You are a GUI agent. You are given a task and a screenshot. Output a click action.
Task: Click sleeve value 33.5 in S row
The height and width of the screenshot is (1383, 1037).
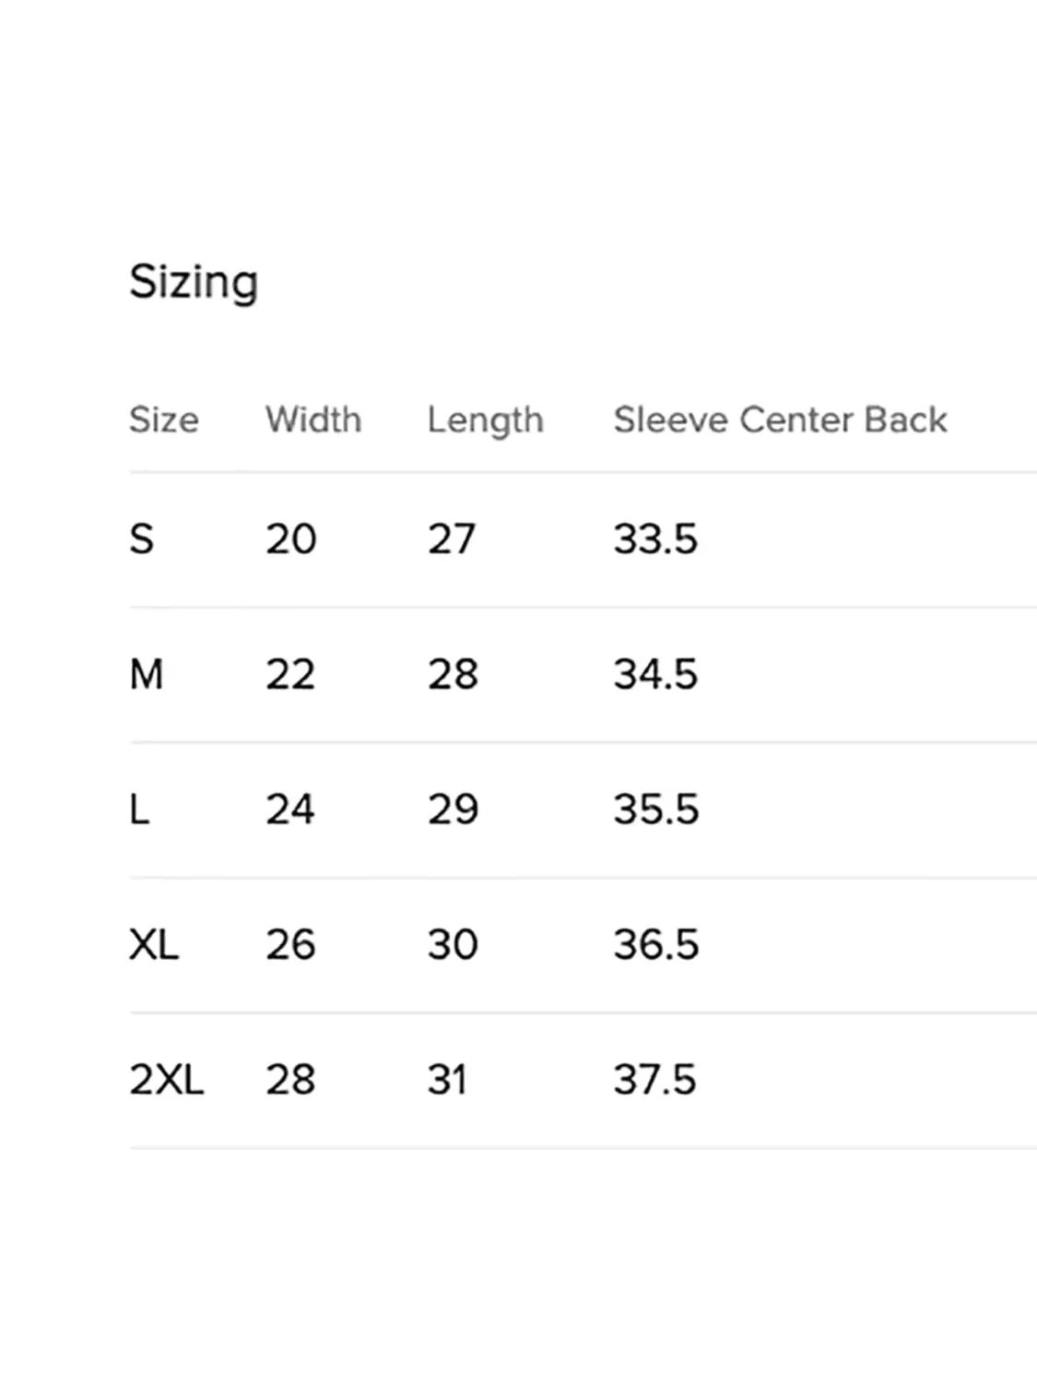[x=655, y=539]
